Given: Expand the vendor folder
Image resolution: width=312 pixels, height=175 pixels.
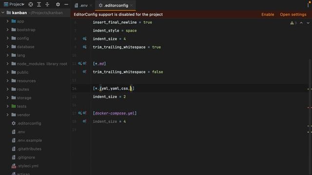Looking at the screenshot, I should [x=8, y=115].
